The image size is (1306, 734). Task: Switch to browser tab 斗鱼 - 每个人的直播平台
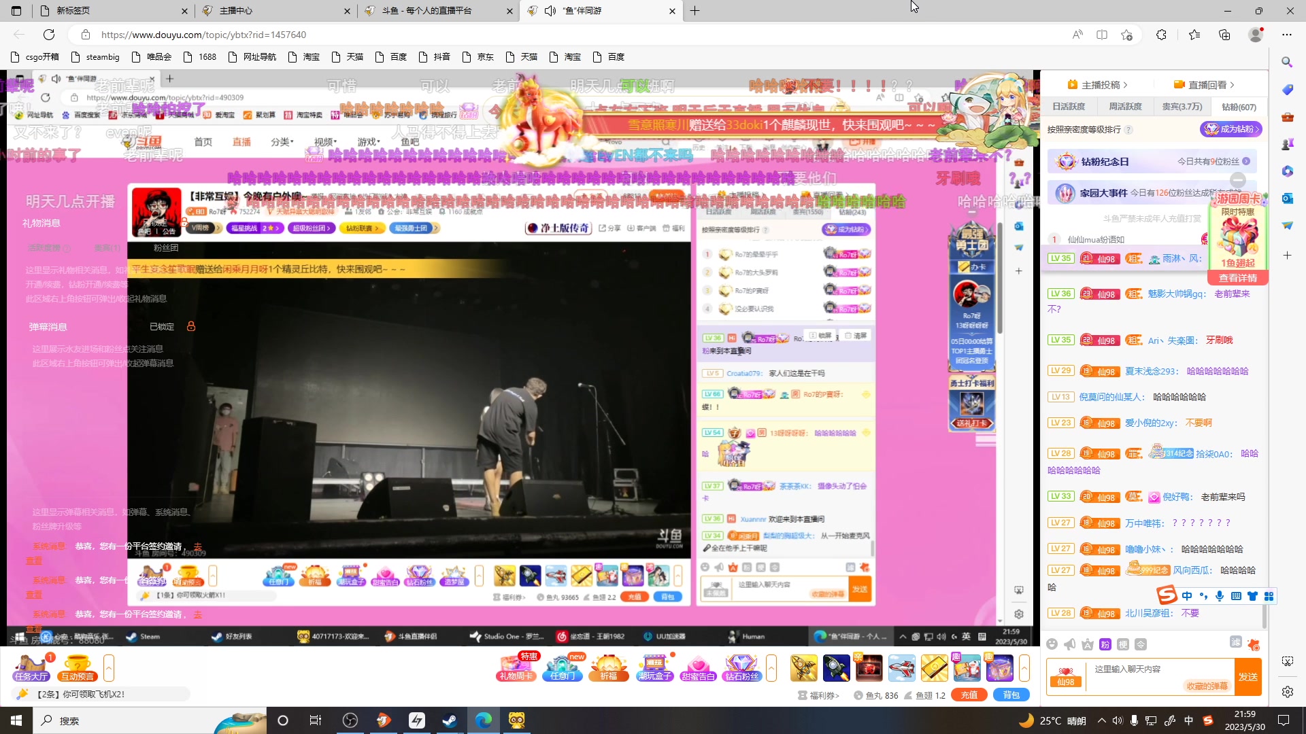pyautogui.click(x=438, y=11)
